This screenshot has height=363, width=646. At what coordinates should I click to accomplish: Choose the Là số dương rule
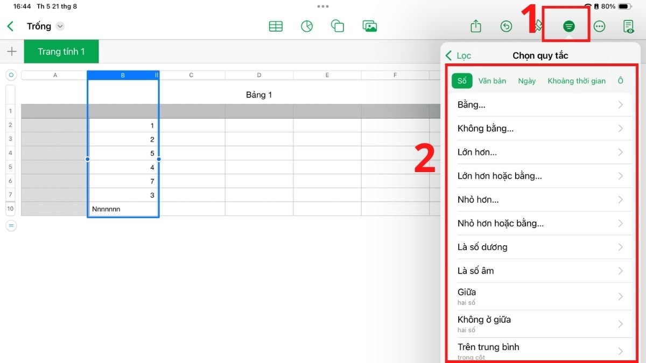click(540, 247)
